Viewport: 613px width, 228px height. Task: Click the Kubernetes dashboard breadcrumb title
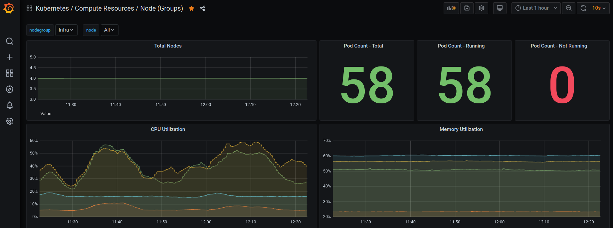click(x=109, y=8)
